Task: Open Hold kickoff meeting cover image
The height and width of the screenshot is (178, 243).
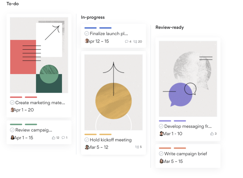Action: pos(113,92)
